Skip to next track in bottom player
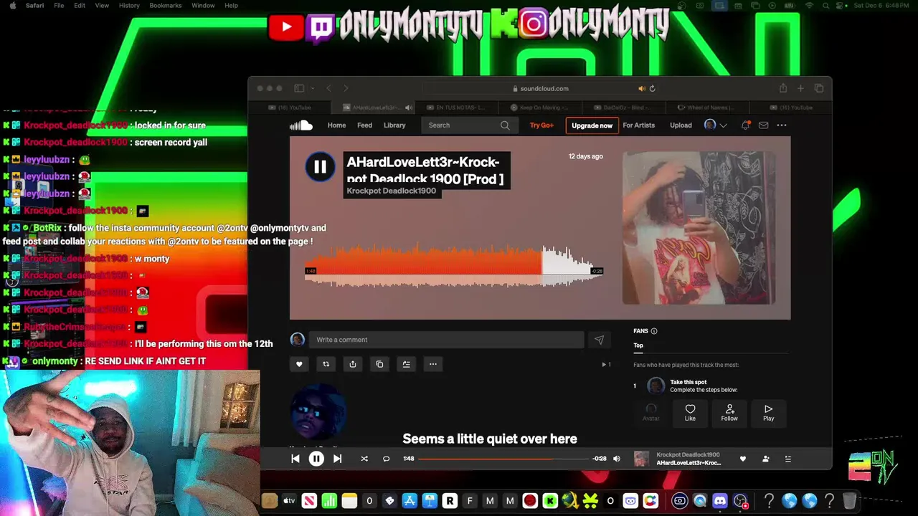 (337, 459)
